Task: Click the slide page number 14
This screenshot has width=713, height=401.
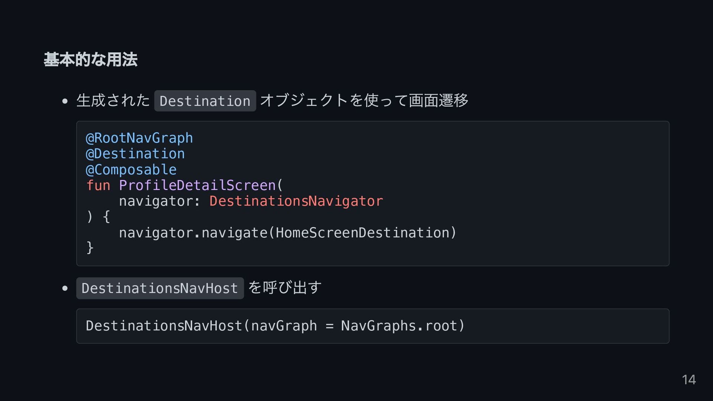Action: 689,379
